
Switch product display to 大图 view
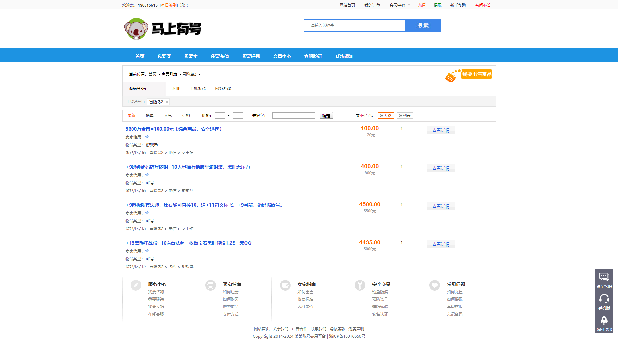386,115
